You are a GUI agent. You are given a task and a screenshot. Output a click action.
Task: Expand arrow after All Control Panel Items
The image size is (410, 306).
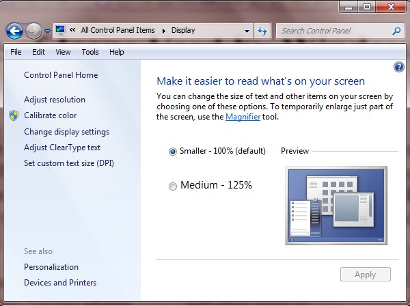164,31
